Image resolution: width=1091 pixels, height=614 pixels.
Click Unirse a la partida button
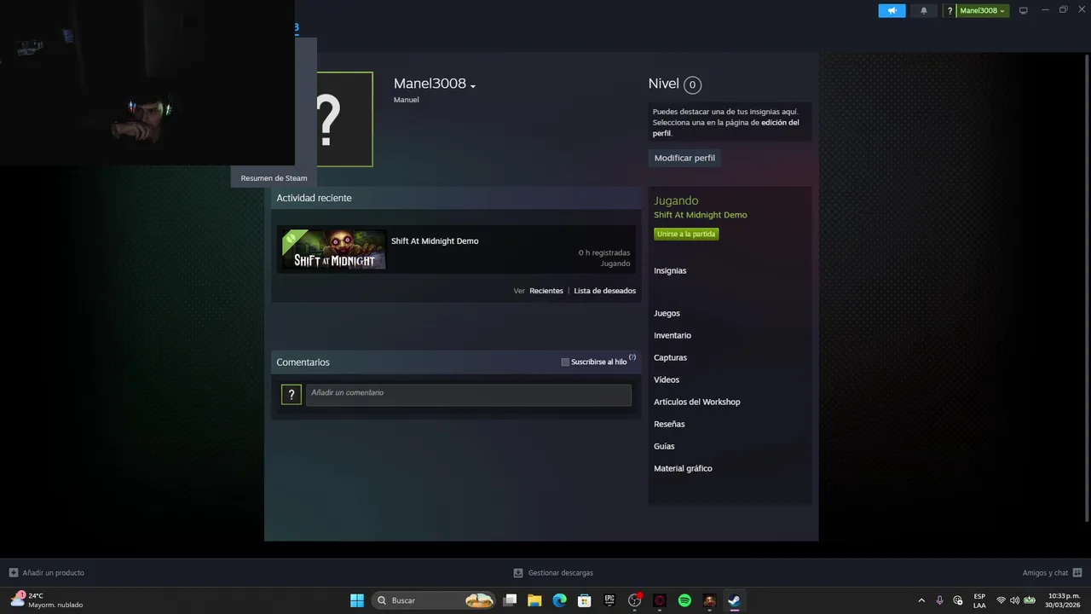tap(686, 234)
